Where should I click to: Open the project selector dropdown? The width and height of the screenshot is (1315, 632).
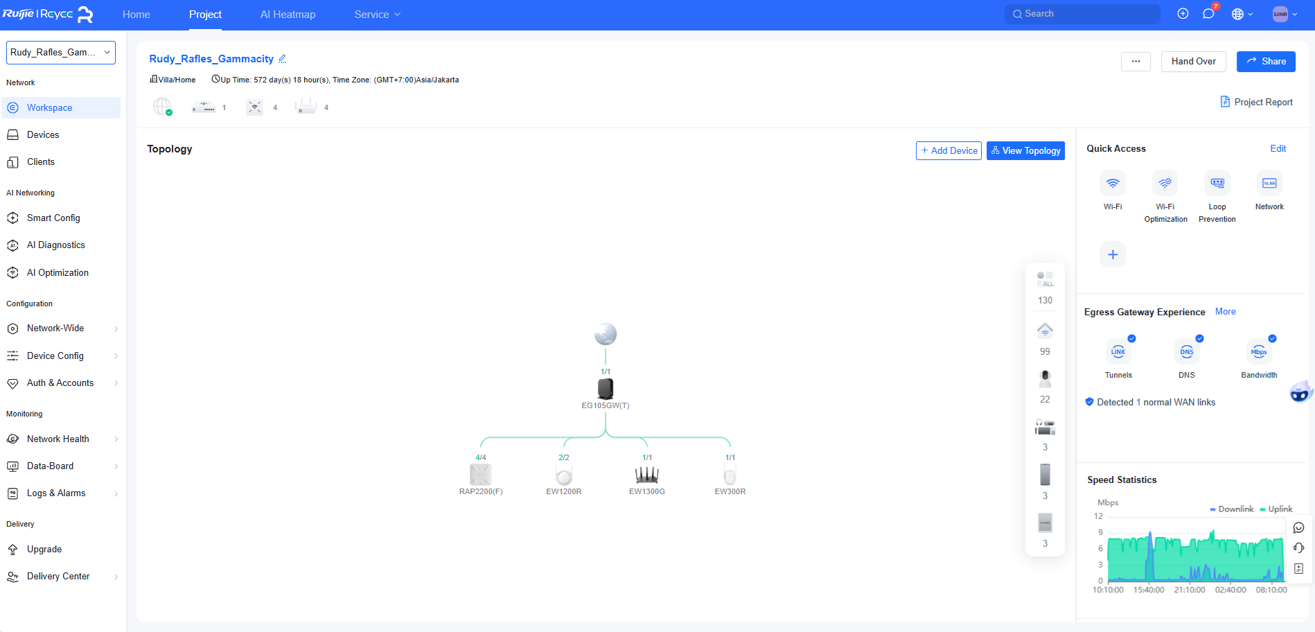[61, 53]
